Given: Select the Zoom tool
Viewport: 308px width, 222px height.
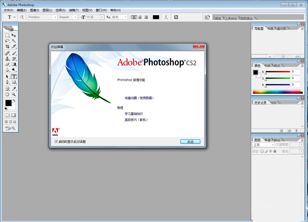Looking at the screenshot, I should point(14,94).
